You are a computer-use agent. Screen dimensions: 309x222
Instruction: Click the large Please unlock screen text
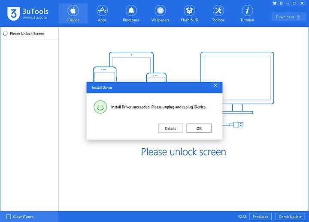[x=184, y=152]
